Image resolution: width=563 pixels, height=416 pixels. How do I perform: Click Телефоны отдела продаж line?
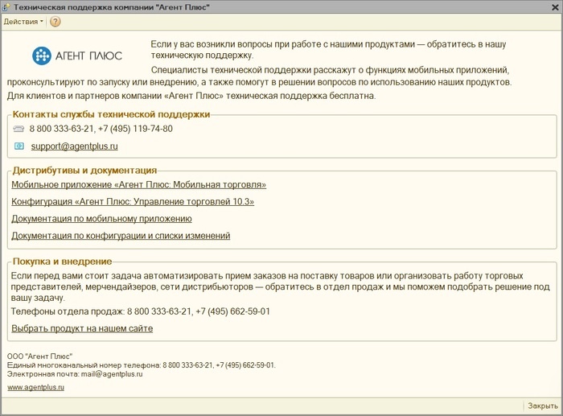click(x=140, y=311)
